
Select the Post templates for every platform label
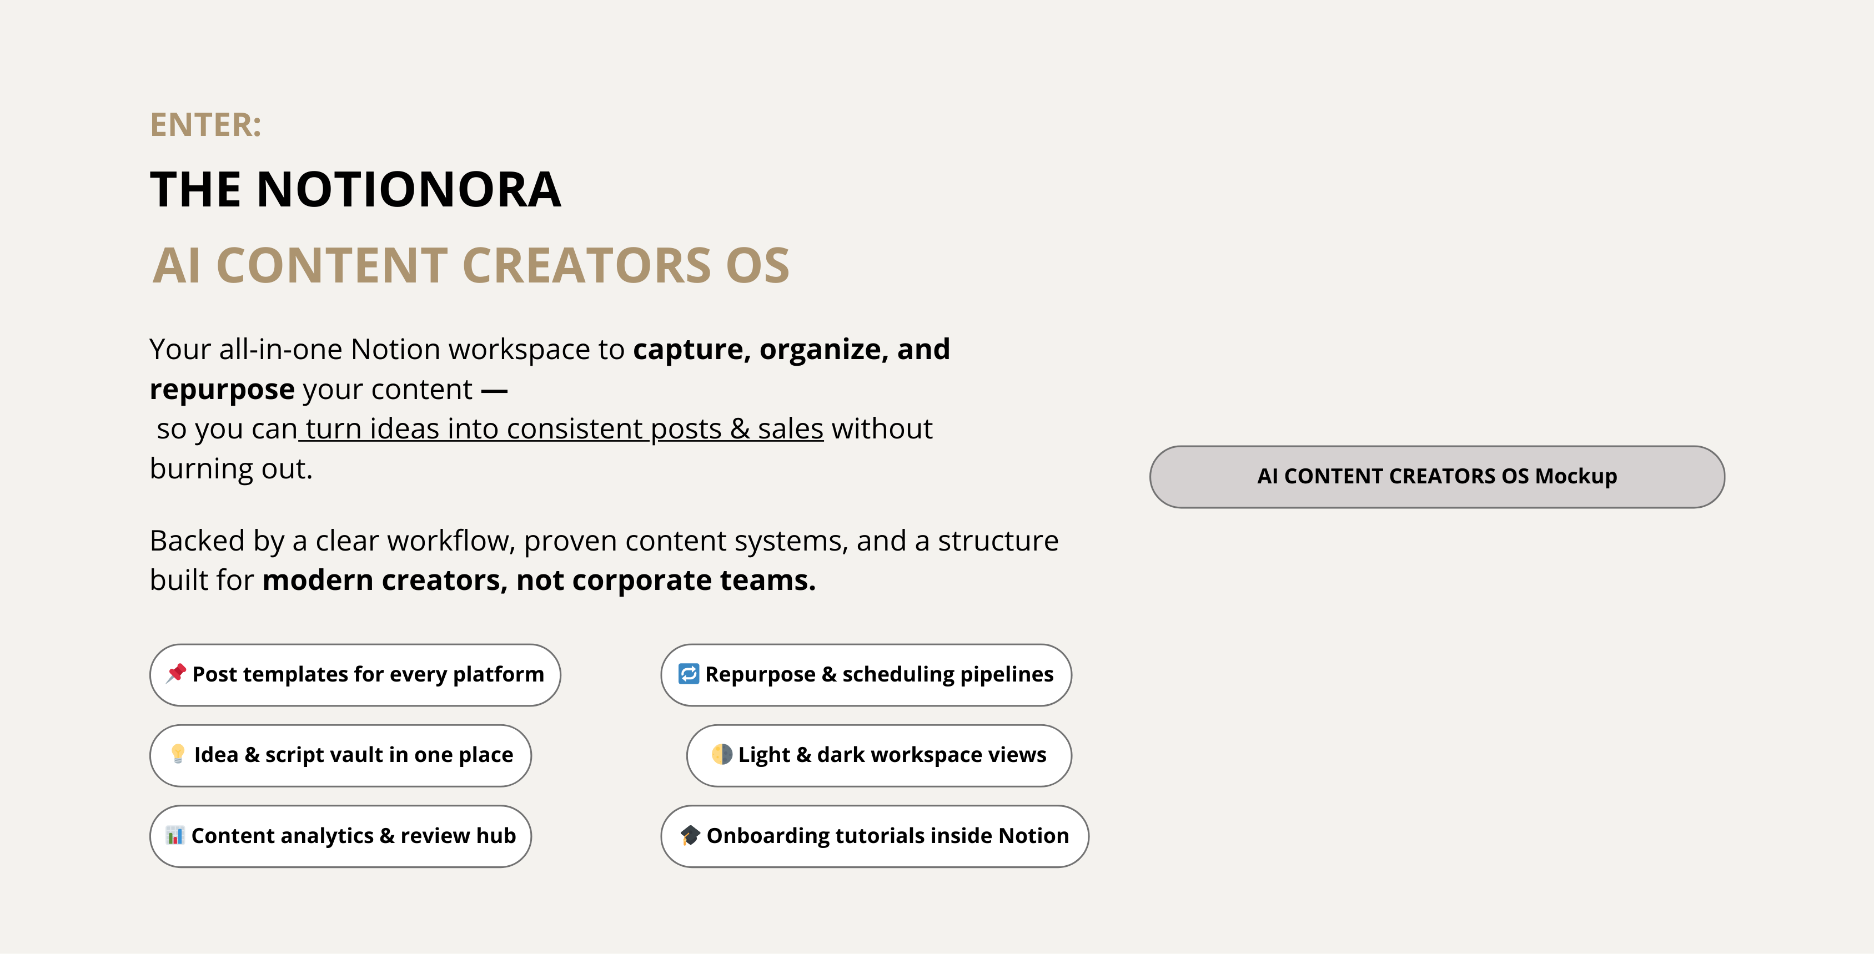[368, 674]
